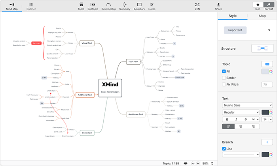Zoom out with the minus button
Screen dimensions: 277x166
click(193, 163)
